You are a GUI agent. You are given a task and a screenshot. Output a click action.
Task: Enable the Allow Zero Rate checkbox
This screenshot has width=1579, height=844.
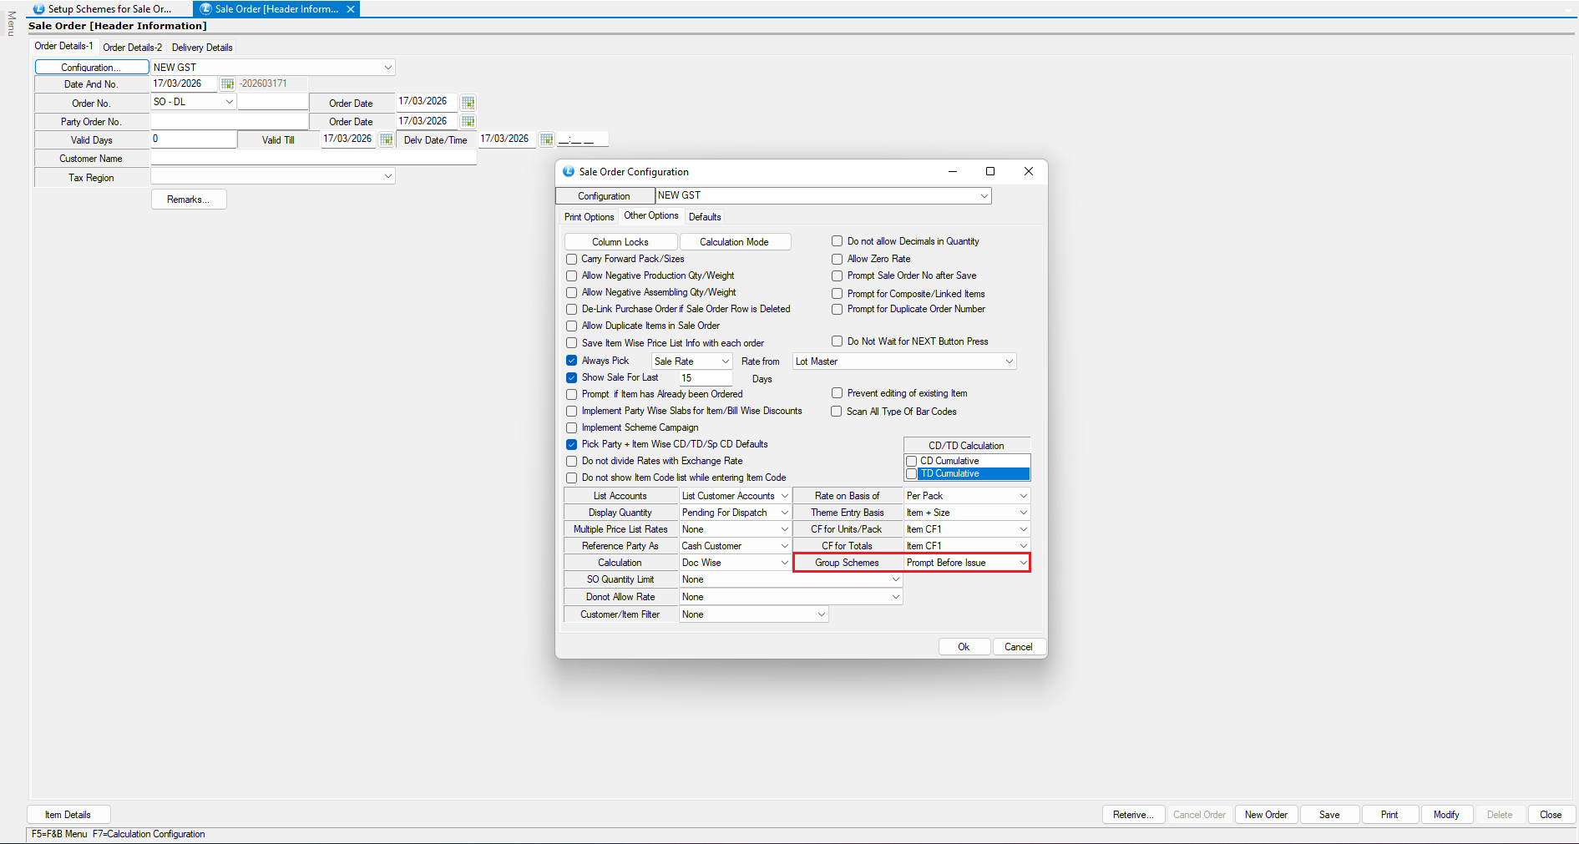pos(837,259)
